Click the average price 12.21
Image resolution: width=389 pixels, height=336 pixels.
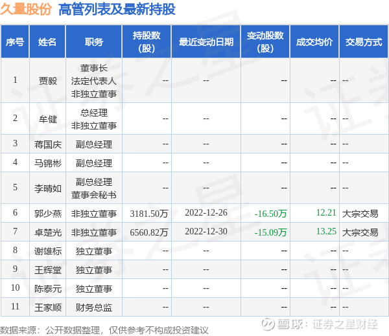click(326, 212)
